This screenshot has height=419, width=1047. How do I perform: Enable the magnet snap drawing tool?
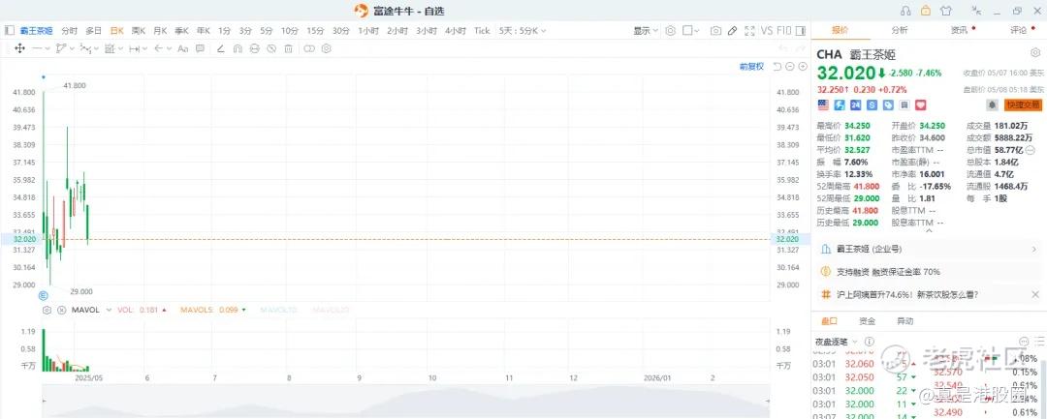(x=238, y=48)
